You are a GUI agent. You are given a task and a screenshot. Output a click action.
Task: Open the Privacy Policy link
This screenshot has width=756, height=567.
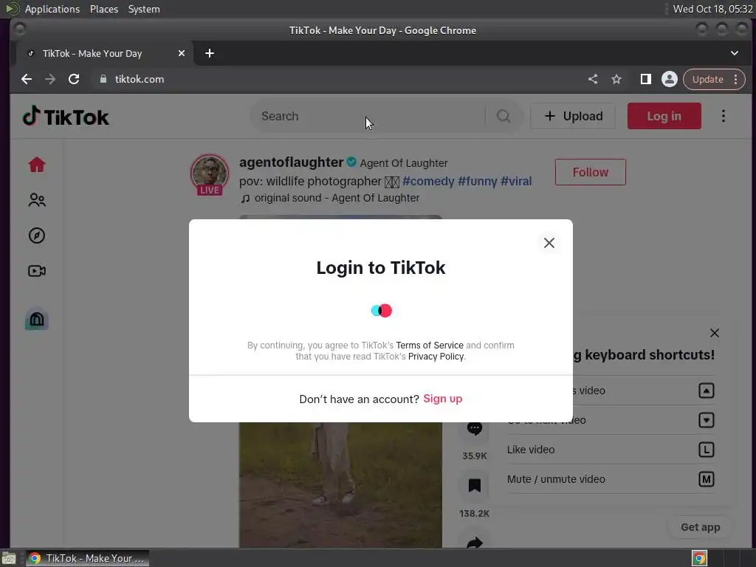[x=436, y=357]
